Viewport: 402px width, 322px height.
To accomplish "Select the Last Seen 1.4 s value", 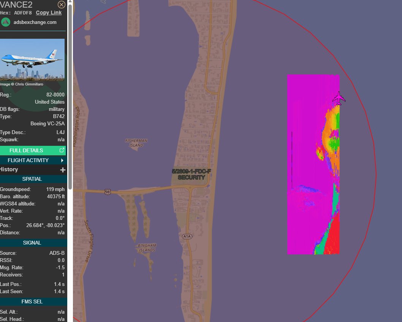I will click(59, 291).
